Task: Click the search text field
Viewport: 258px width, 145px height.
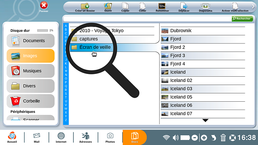Action: (x=147, y=19)
